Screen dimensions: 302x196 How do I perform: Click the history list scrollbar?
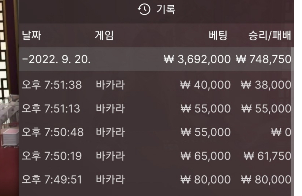292,109
